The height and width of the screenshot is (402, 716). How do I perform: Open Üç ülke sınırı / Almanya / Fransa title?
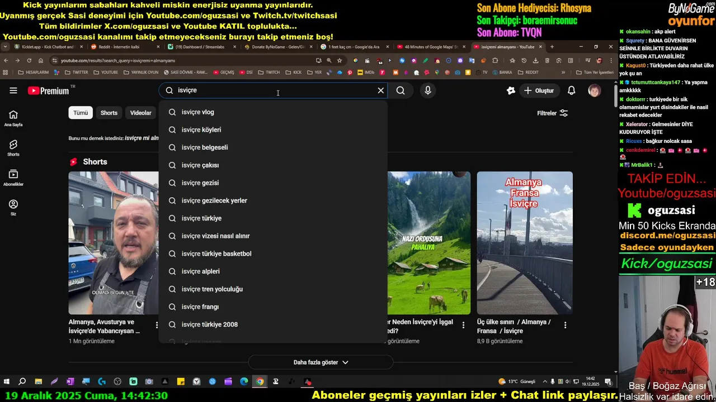tap(514, 327)
